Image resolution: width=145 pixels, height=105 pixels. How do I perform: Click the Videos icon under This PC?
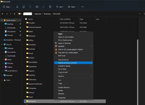pyautogui.click(x=6, y=67)
